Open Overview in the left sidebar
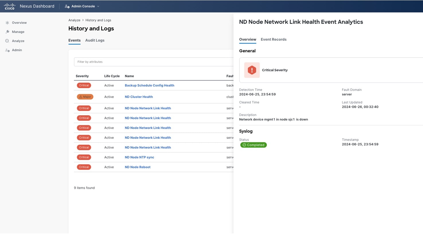 coord(19,23)
